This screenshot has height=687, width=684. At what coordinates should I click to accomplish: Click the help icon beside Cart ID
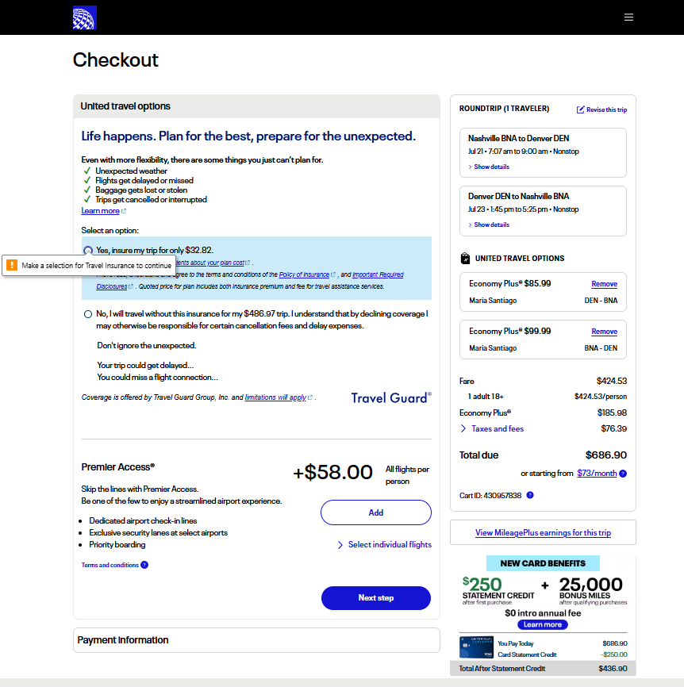point(530,495)
